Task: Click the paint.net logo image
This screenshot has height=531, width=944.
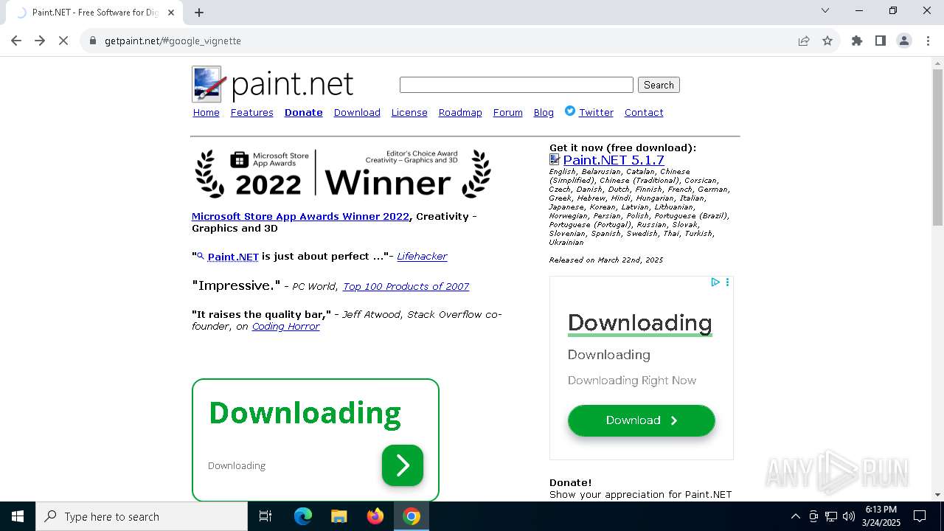Action: 273,84
